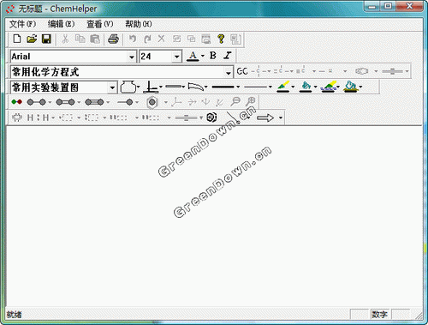Viewport: 428px width, 325px height.
Task: Click the H:H electron dot formula icon
Action: [39, 117]
